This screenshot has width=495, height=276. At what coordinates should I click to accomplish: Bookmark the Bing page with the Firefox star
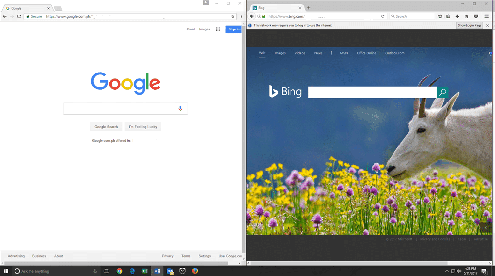pyautogui.click(x=440, y=16)
